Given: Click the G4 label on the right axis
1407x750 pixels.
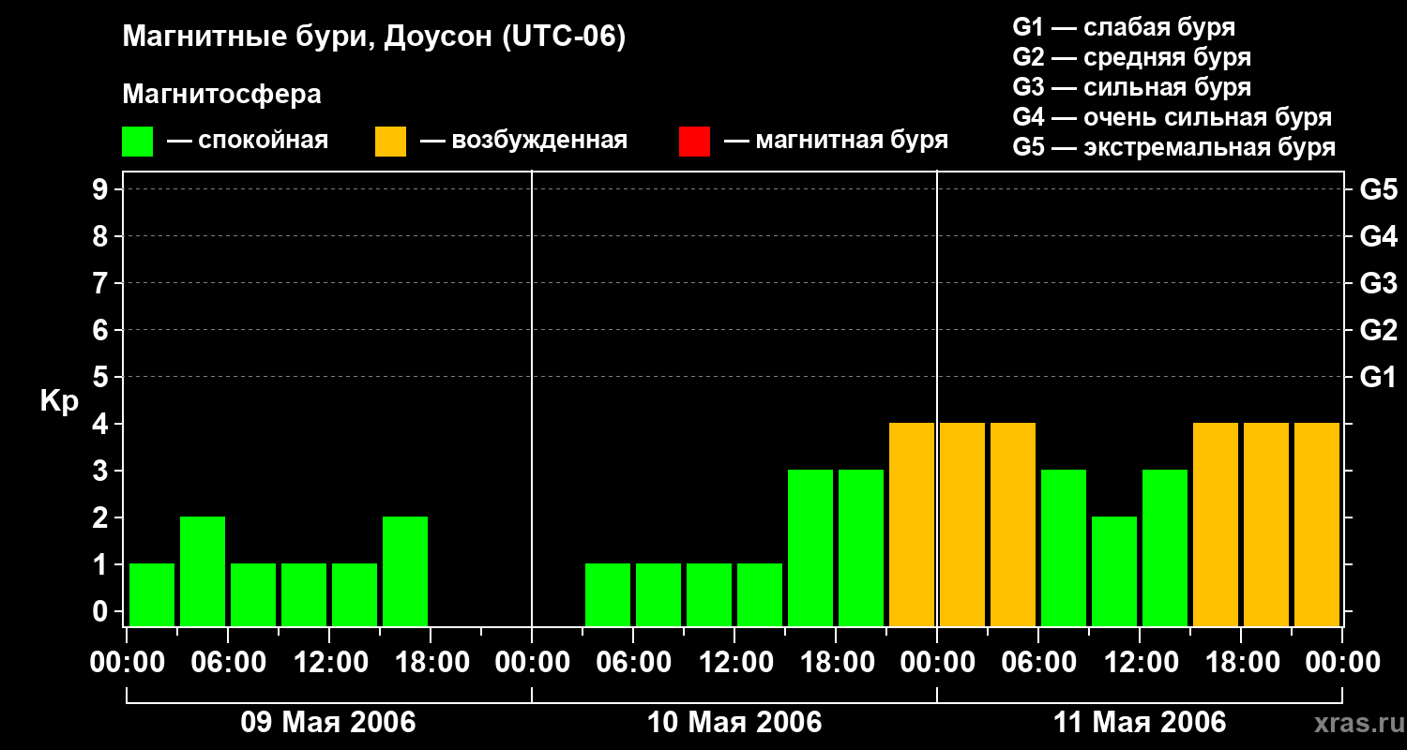Looking at the screenshot, I should (1378, 236).
